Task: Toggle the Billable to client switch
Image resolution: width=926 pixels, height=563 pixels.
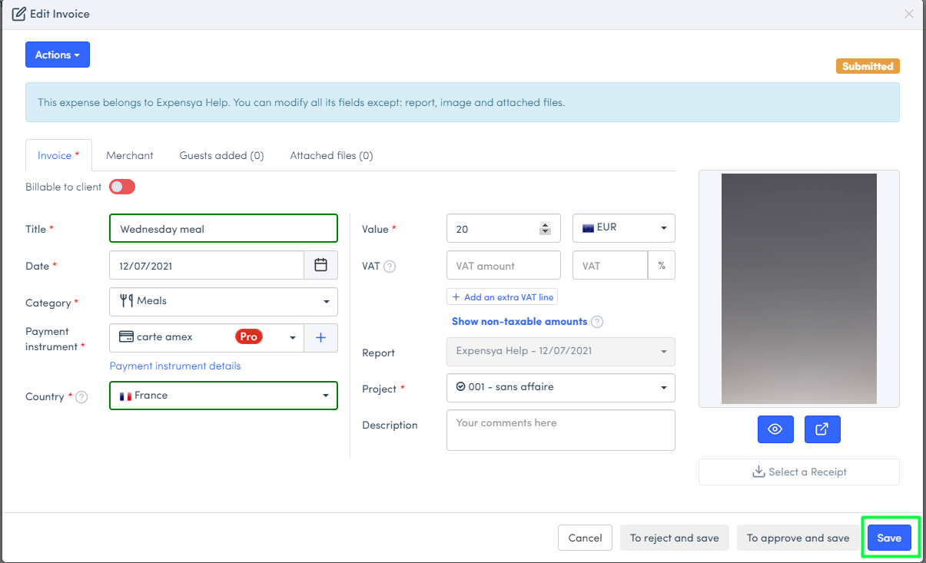Action: pos(122,187)
